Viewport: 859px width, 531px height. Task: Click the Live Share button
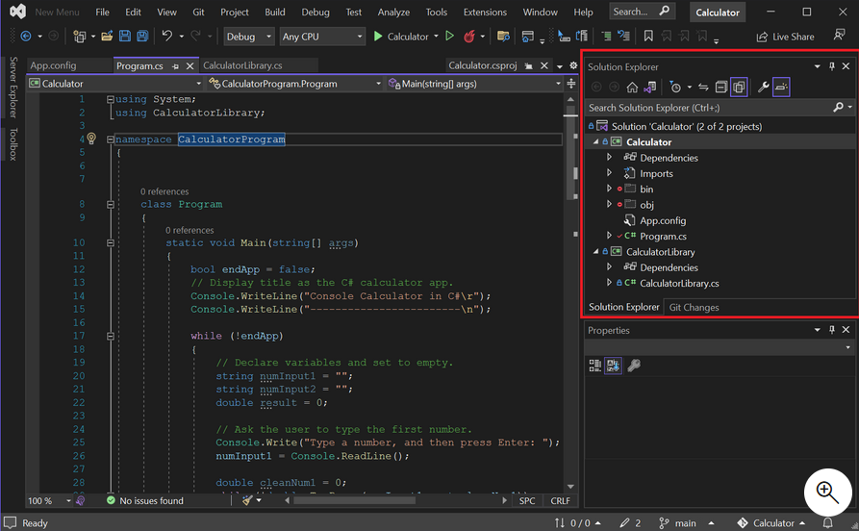point(784,37)
